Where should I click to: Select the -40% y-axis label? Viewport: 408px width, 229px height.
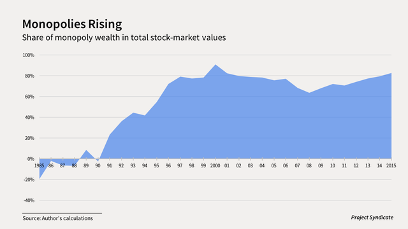pos(29,200)
